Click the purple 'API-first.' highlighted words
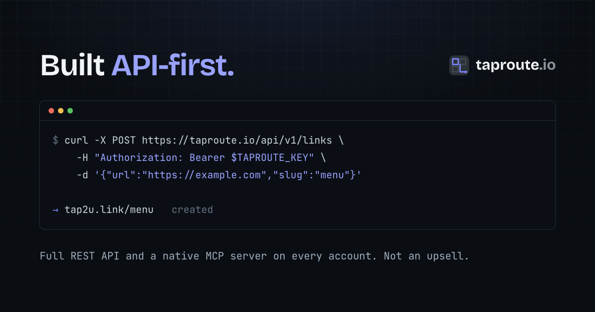This screenshot has height=312, width=595. 173,65
